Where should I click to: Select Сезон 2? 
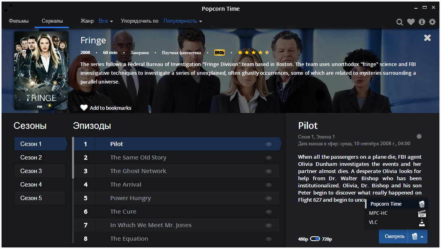40,158
